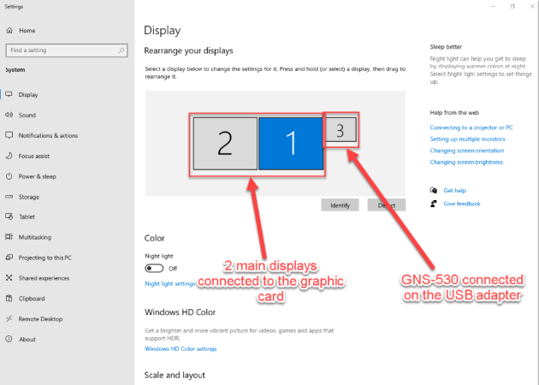The image size is (539, 385).
Task: Open Notifications & actions page
Action: (48, 135)
